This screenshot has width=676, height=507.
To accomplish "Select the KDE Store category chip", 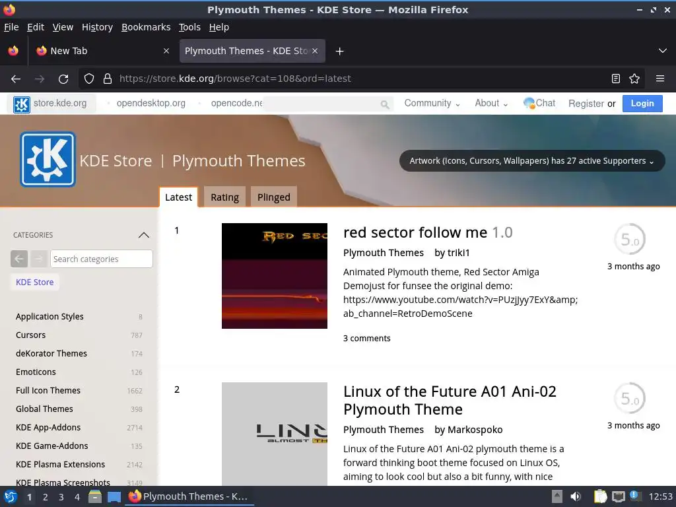I will point(34,283).
